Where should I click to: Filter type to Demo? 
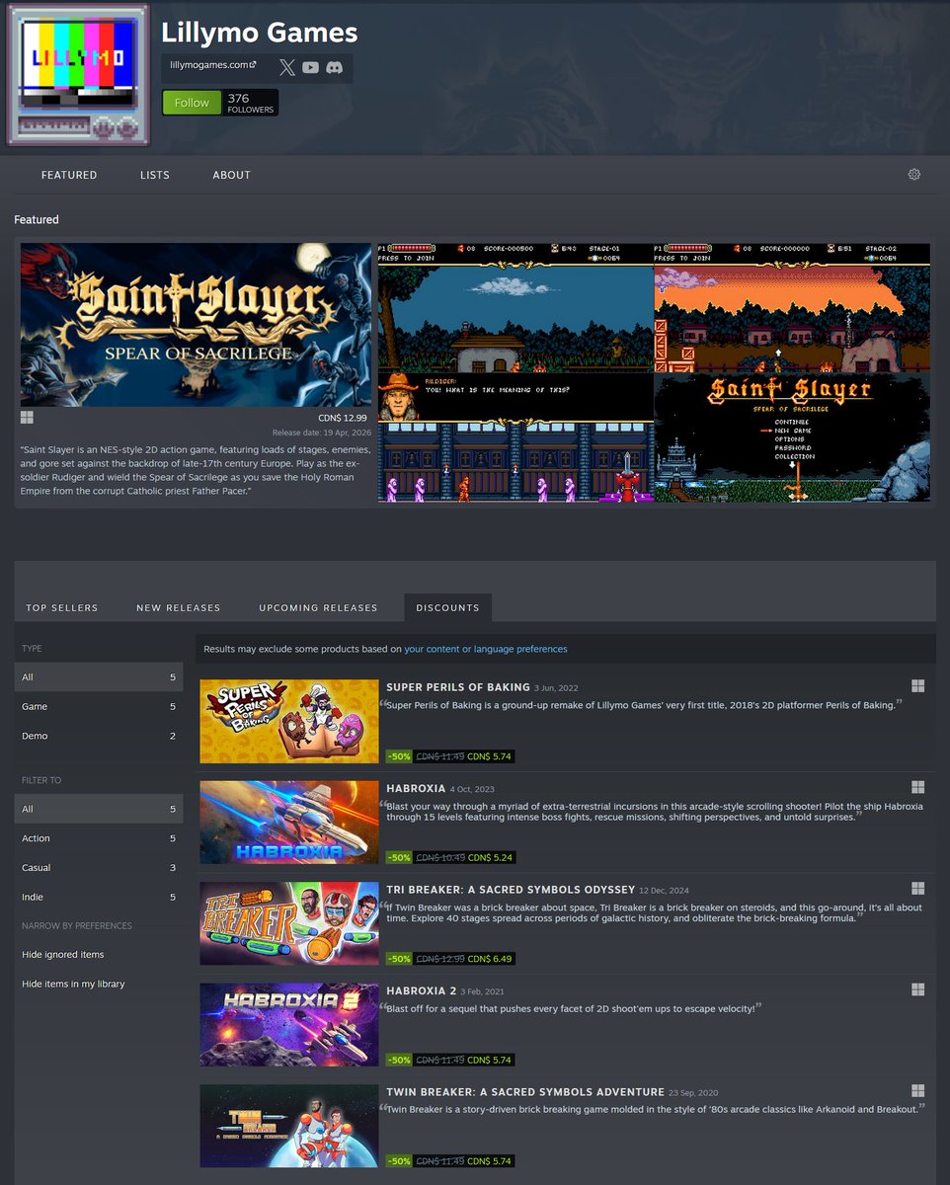[99, 736]
